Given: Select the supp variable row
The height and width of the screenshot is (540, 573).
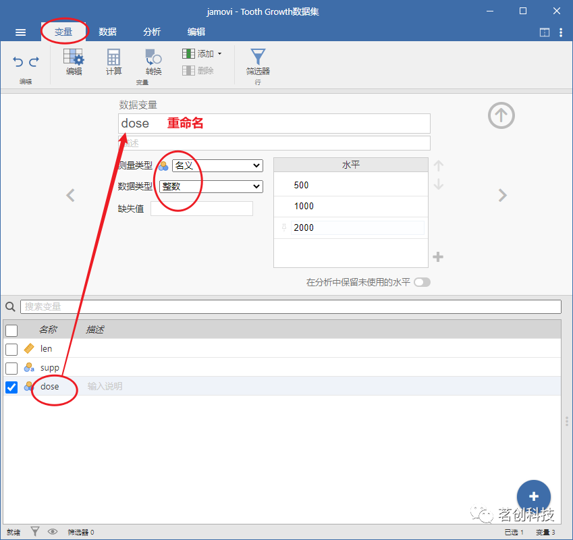Looking at the screenshot, I should tap(282, 368).
